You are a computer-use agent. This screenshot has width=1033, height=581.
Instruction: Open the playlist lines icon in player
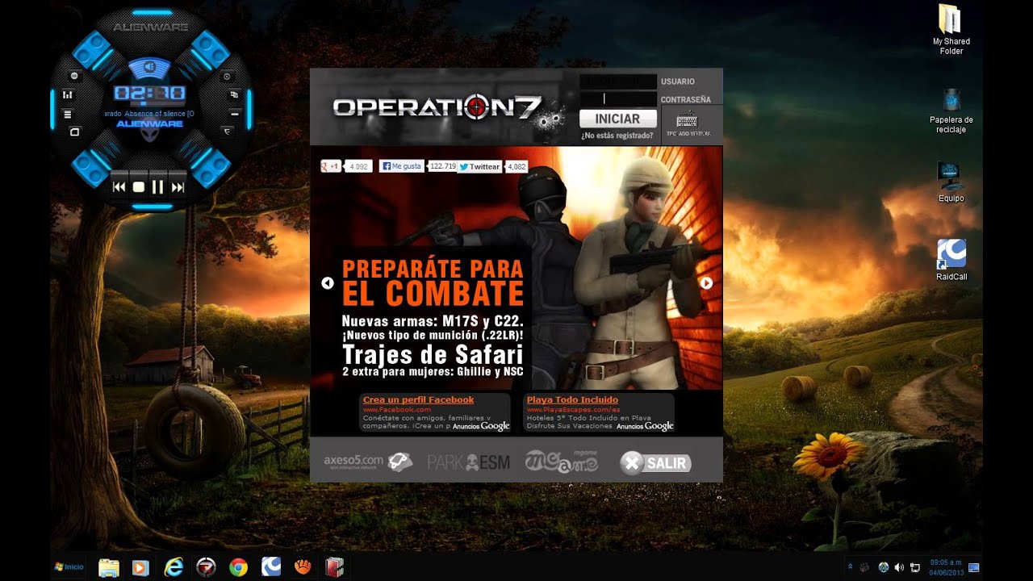tap(68, 114)
